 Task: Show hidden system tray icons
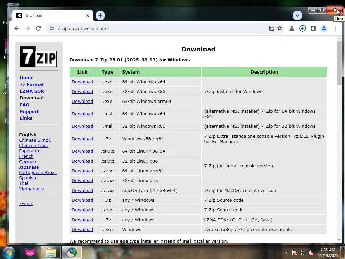(286, 253)
